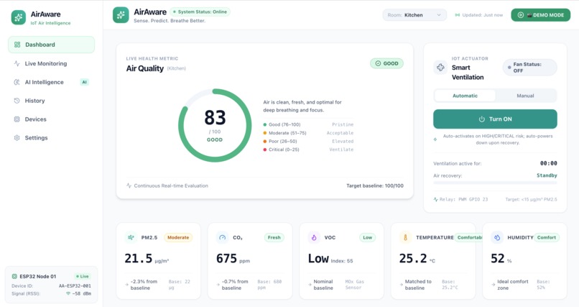
Task: Click device ID AA-ESP32-001
Action: (x=75, y=286)
